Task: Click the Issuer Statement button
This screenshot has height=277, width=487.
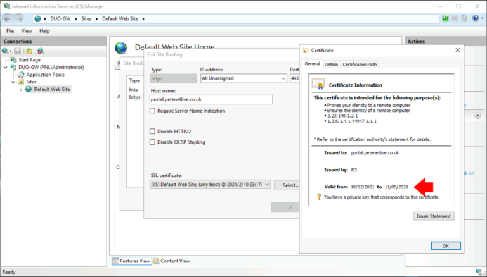Action: [x=434, y=216]
